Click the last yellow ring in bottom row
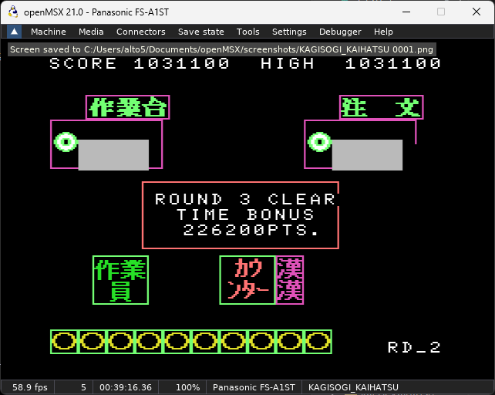This screenshot has height=395, width=495. (x=318, y=342)
